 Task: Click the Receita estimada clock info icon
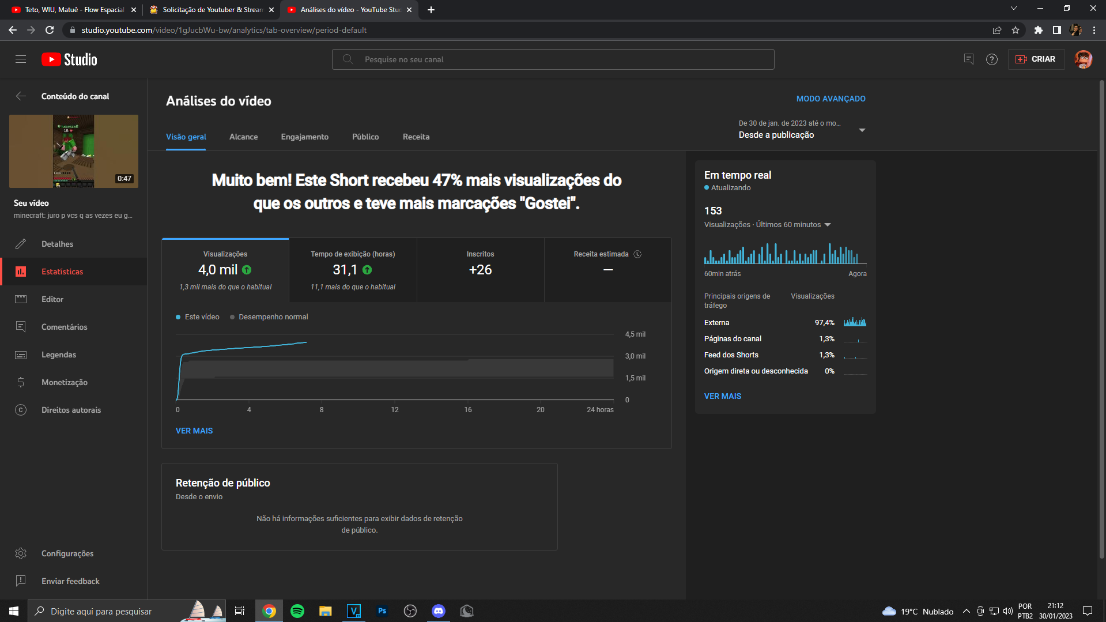pos(637,254)
